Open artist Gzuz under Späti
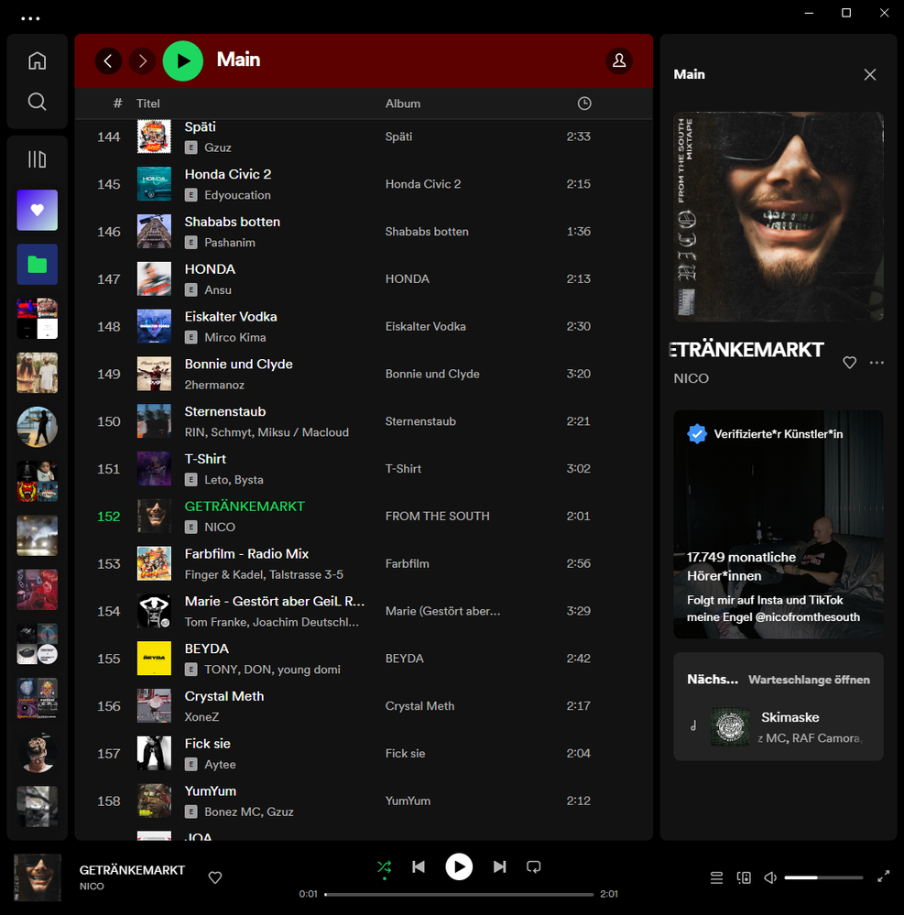Screen dimensions: 904x915 pyautogui.click(x=218, y=147)
